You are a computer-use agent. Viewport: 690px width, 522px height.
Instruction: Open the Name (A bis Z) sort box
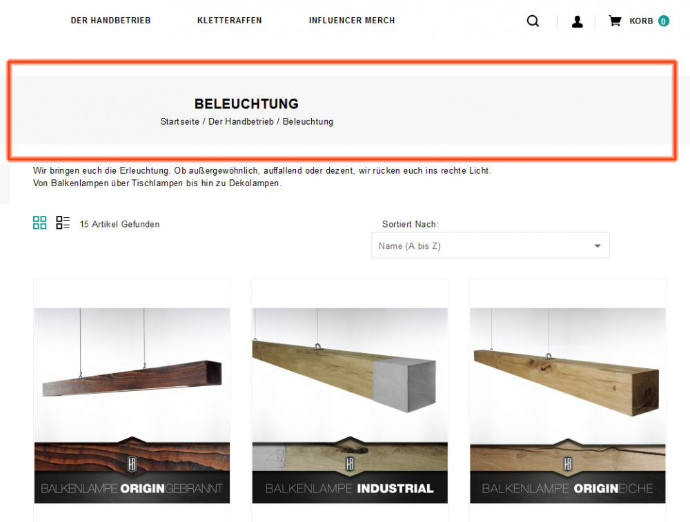pyautogui.click(x=490, y=245)
